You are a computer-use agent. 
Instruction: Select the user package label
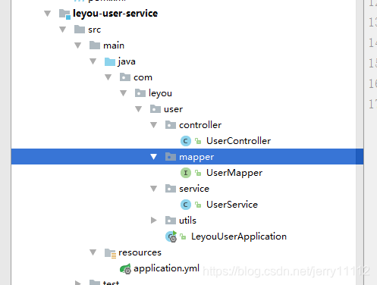(173, 109)
